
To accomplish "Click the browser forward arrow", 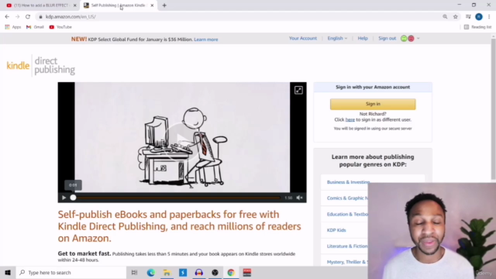I will (x=17, y=17).
